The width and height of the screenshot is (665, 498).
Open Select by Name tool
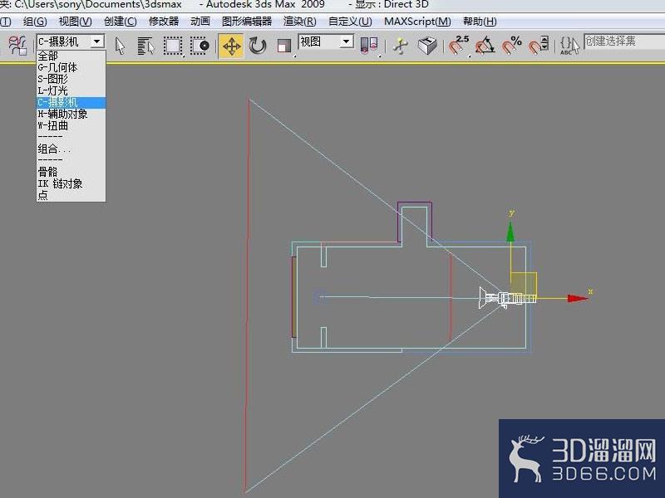point(145,46)
